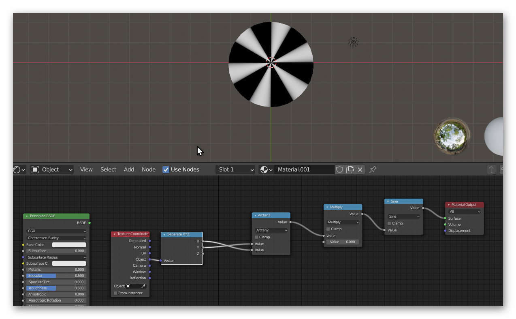Click the Material.001 name field
This screenshot has height=319, width=516.
click(x=304, y=169)
